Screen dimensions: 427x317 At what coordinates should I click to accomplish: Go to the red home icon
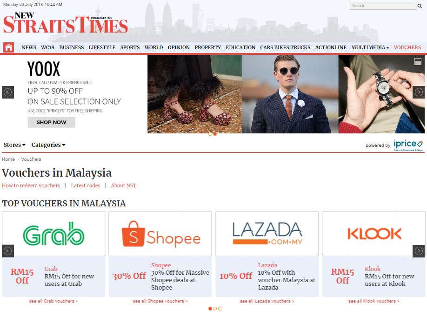(8, 47)
